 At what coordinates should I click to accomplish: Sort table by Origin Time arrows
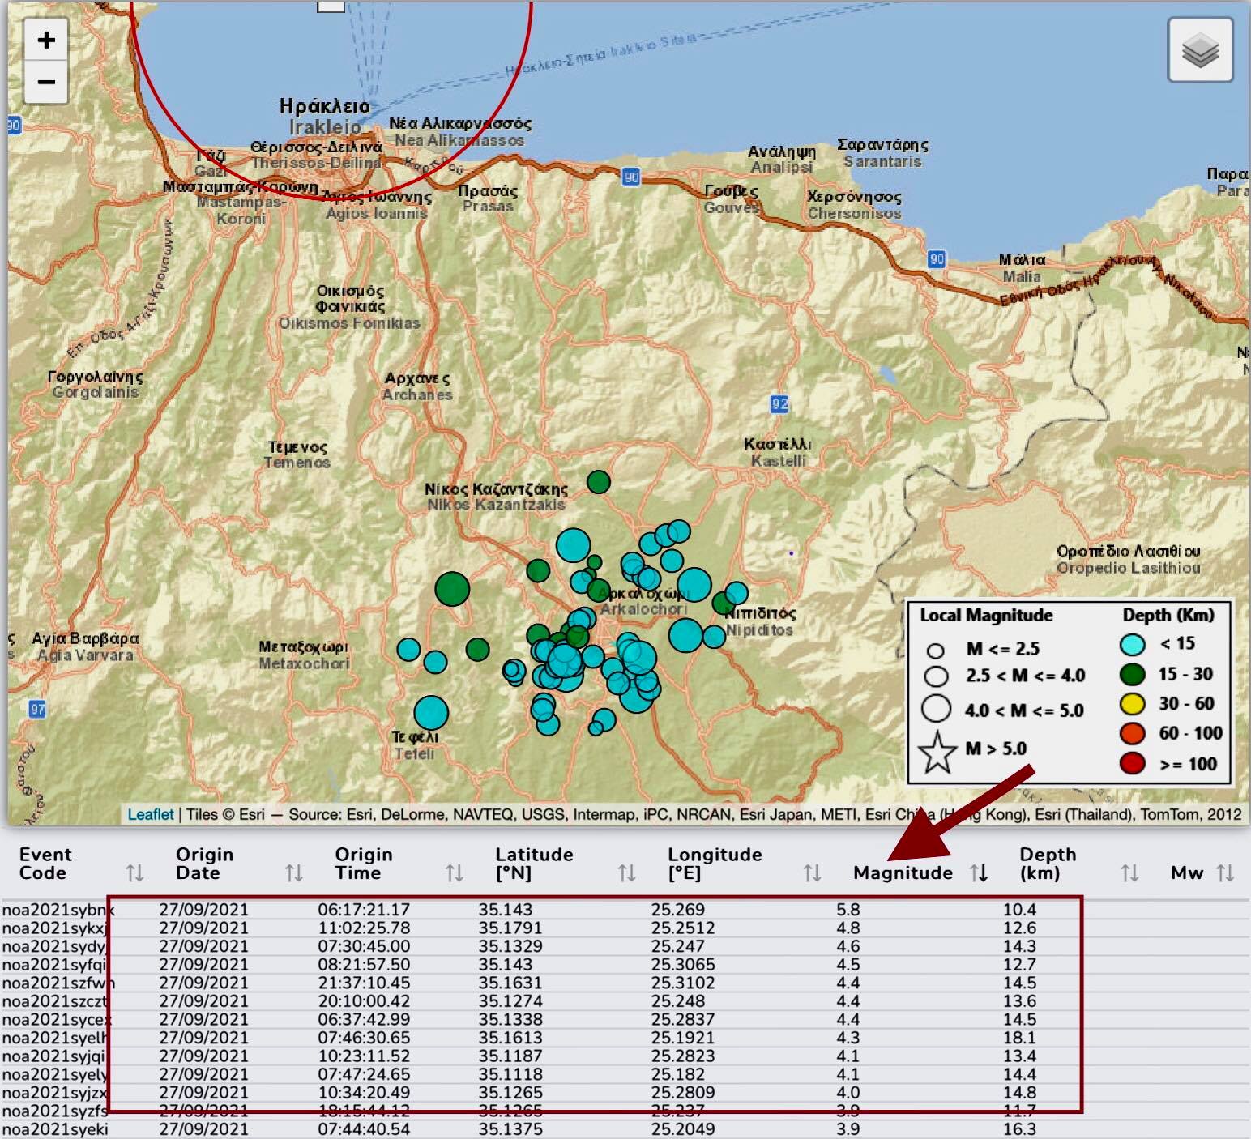[x=454, y=872]
